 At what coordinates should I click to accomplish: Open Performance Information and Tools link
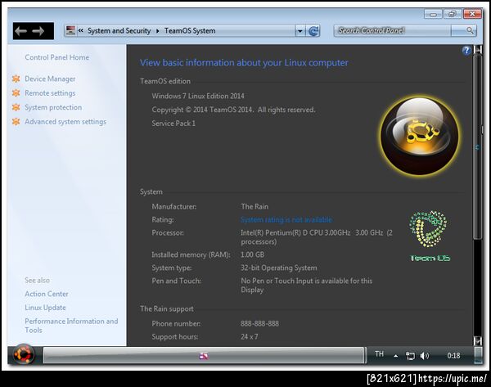click(x=71, y=326)
